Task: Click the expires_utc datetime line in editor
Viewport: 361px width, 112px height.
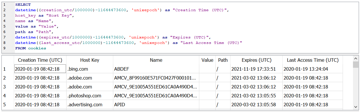Action: (113, 37)
